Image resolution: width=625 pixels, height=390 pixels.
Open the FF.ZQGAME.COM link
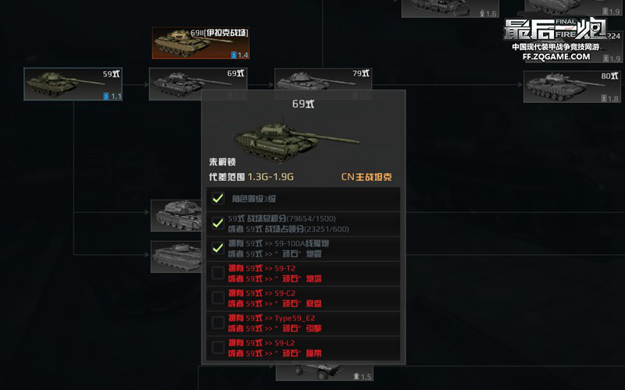pos(556,57)
